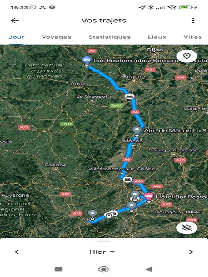Screen dimensions: 208x277
Task: Tap the car icon near Villefranche-sur-Saône
Action: [127, 180]
